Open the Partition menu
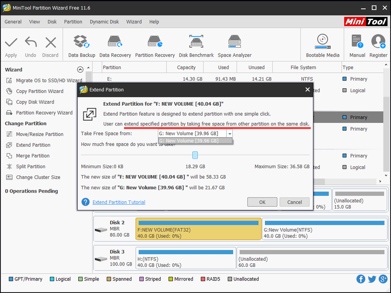The height and width of the screenshot is (293, 391). (73, 22)
